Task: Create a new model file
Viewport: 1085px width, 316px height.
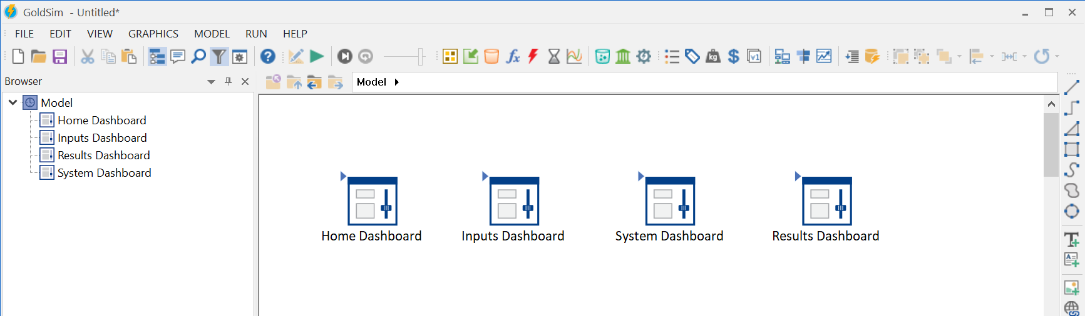Action: [18, 57]
